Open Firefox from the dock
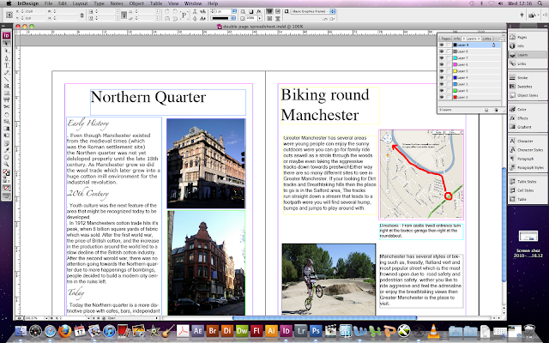Viewport: 549px width, 343px height. point(65,331)
